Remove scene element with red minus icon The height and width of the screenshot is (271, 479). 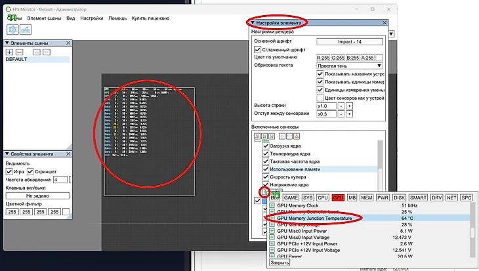(19, 52)
